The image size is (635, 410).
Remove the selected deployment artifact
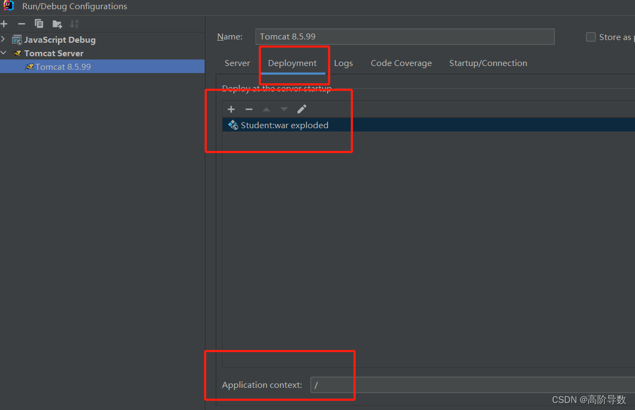tap(249, 109)
